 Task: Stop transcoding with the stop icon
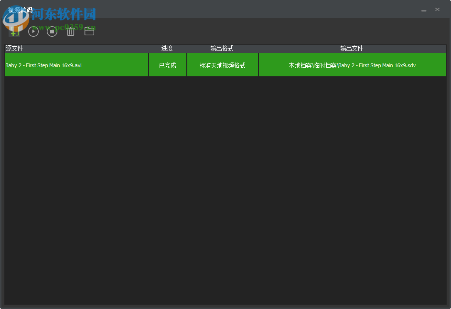(52, 31)
